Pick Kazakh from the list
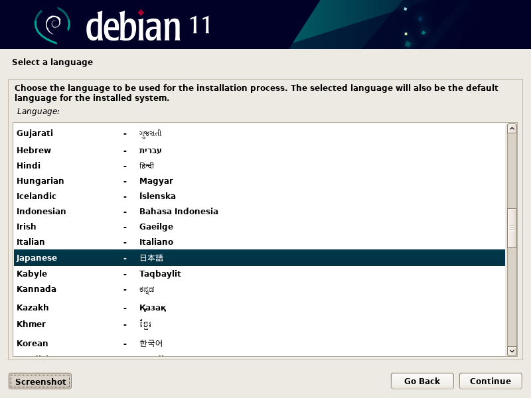 click(x=260, y=307)
